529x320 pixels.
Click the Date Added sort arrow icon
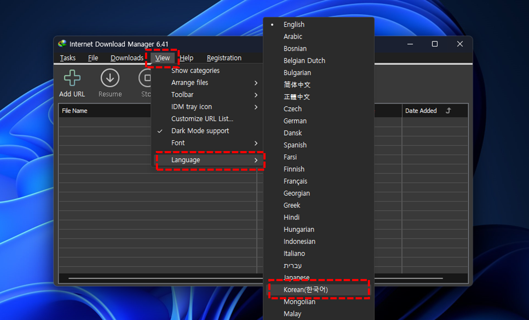coord(448,110)
